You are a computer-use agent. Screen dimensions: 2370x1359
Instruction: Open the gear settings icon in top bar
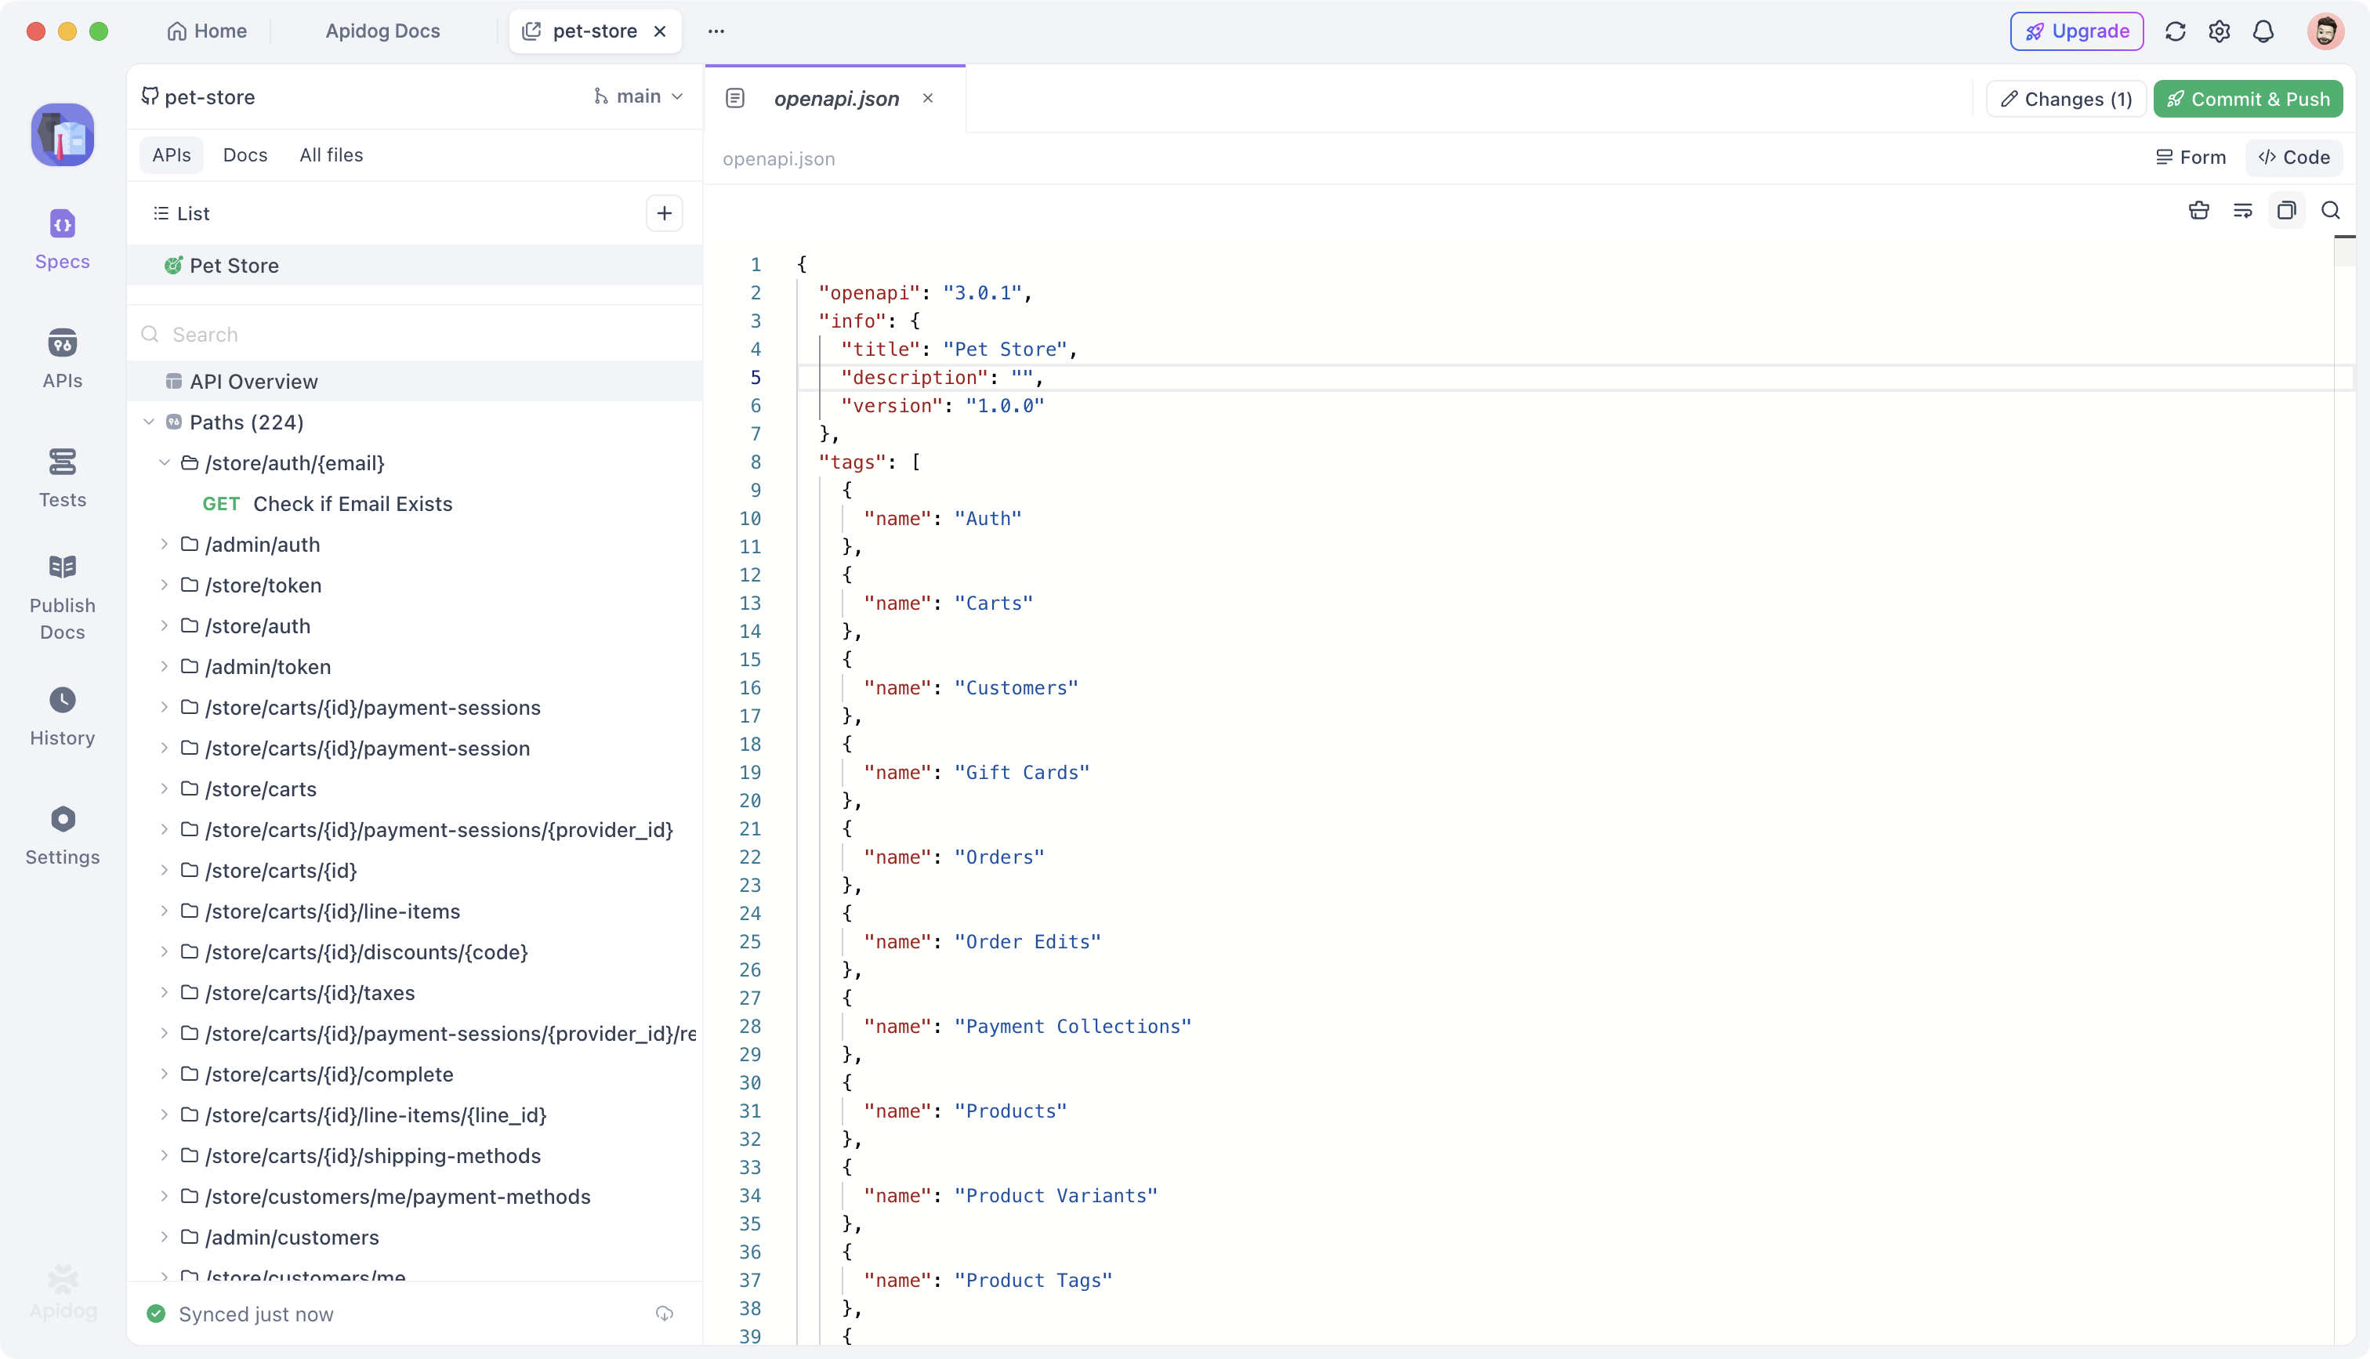click(2219, 31)
